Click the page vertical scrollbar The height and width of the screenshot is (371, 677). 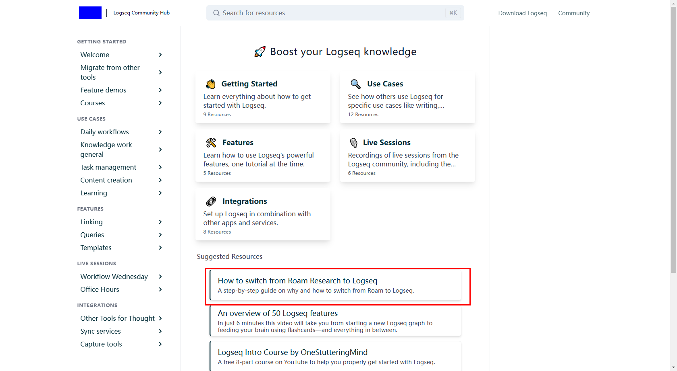(x=673, y=161)
